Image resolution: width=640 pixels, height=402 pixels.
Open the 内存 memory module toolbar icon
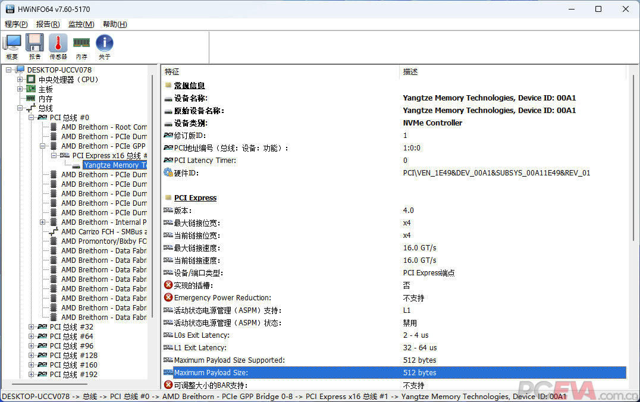click(x=81, y=47)
